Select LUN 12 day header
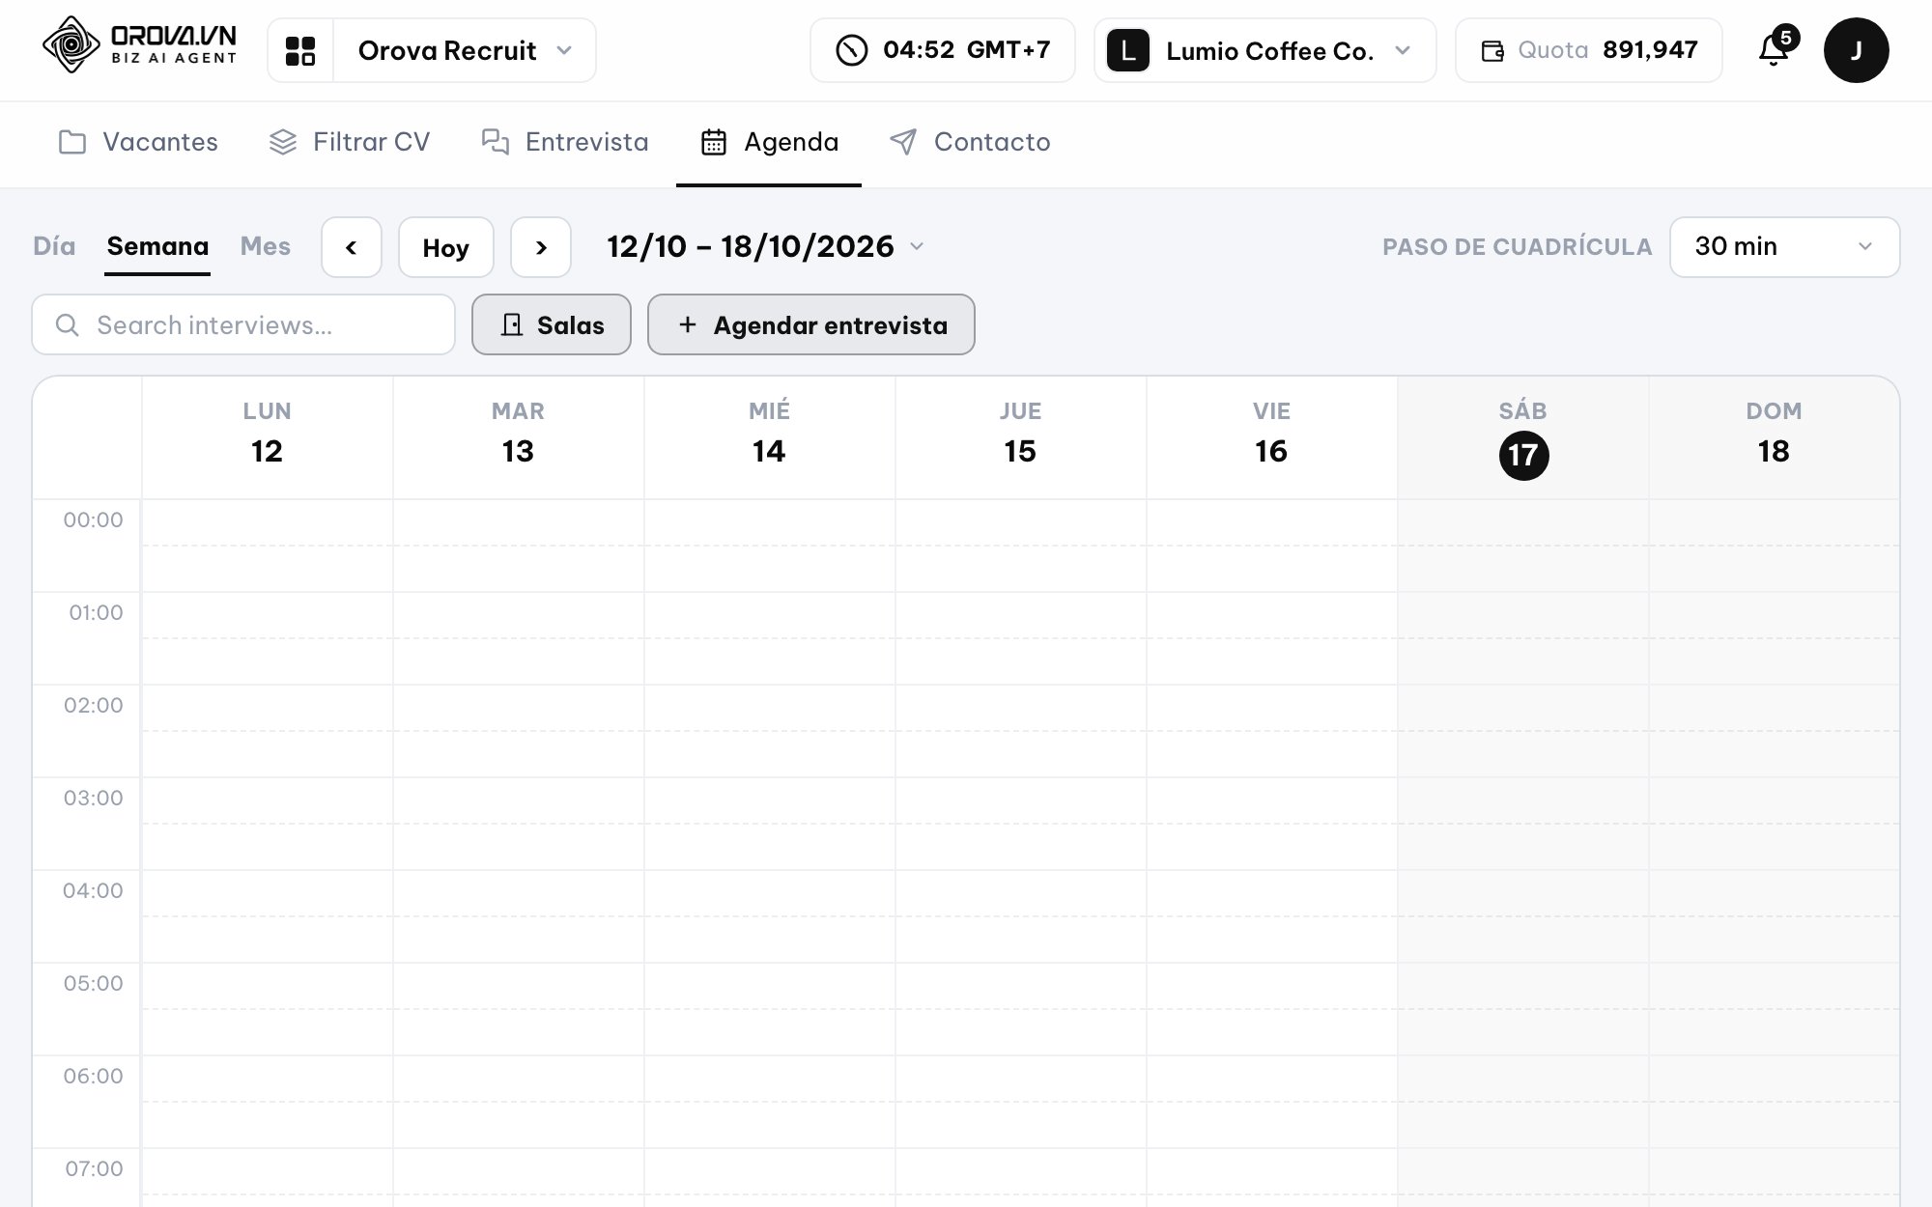1932x1207 pixels. (x=268, y=437)
